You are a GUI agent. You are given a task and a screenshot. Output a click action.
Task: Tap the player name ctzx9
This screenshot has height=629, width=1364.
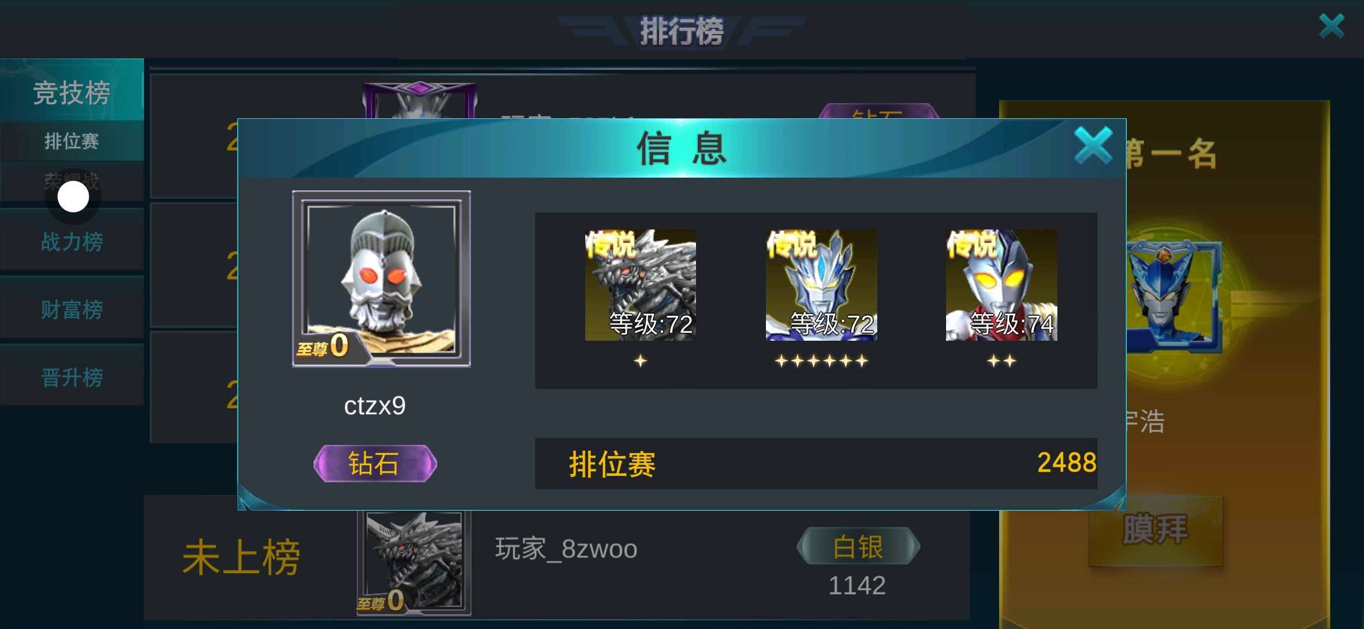click(375, 406)
